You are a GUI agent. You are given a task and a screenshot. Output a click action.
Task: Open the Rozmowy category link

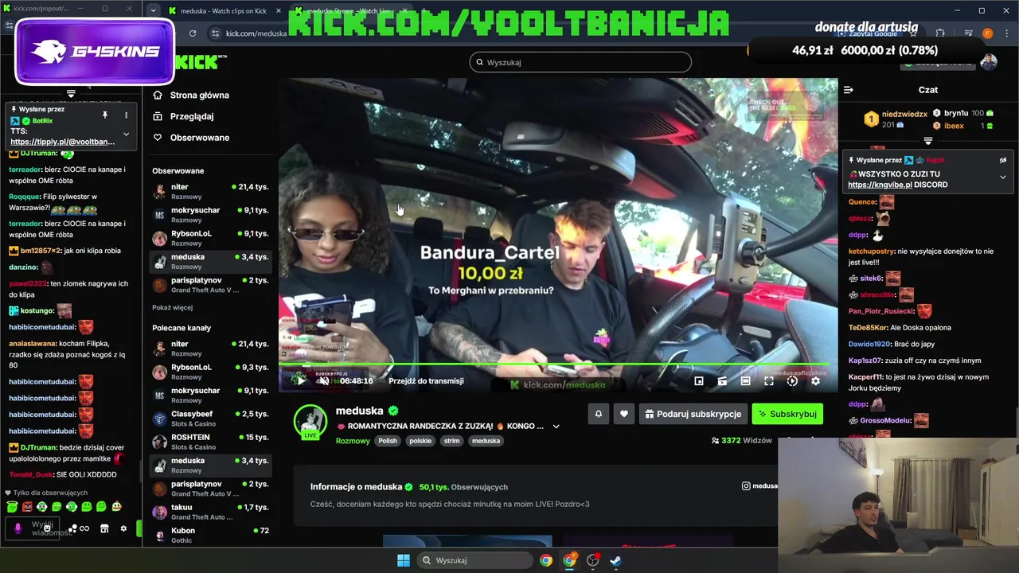coord(353,441)
